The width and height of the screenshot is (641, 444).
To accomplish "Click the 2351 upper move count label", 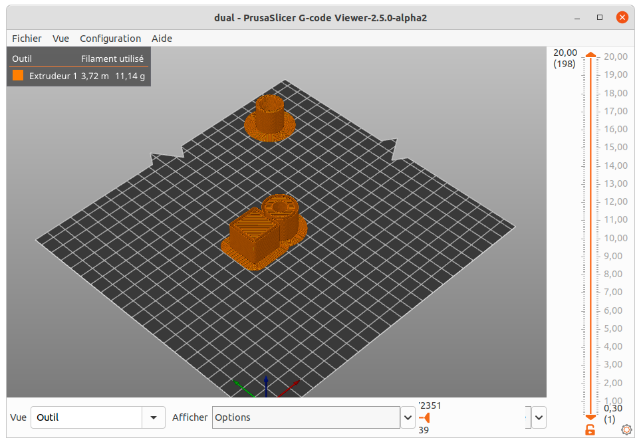I will (430, 405).
